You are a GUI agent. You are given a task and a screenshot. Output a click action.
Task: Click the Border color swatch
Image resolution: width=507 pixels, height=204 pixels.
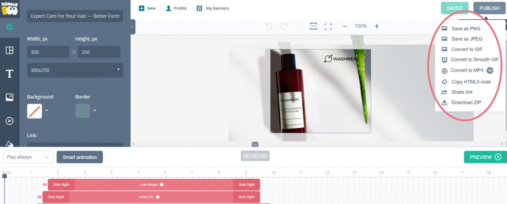pos(83,111)
